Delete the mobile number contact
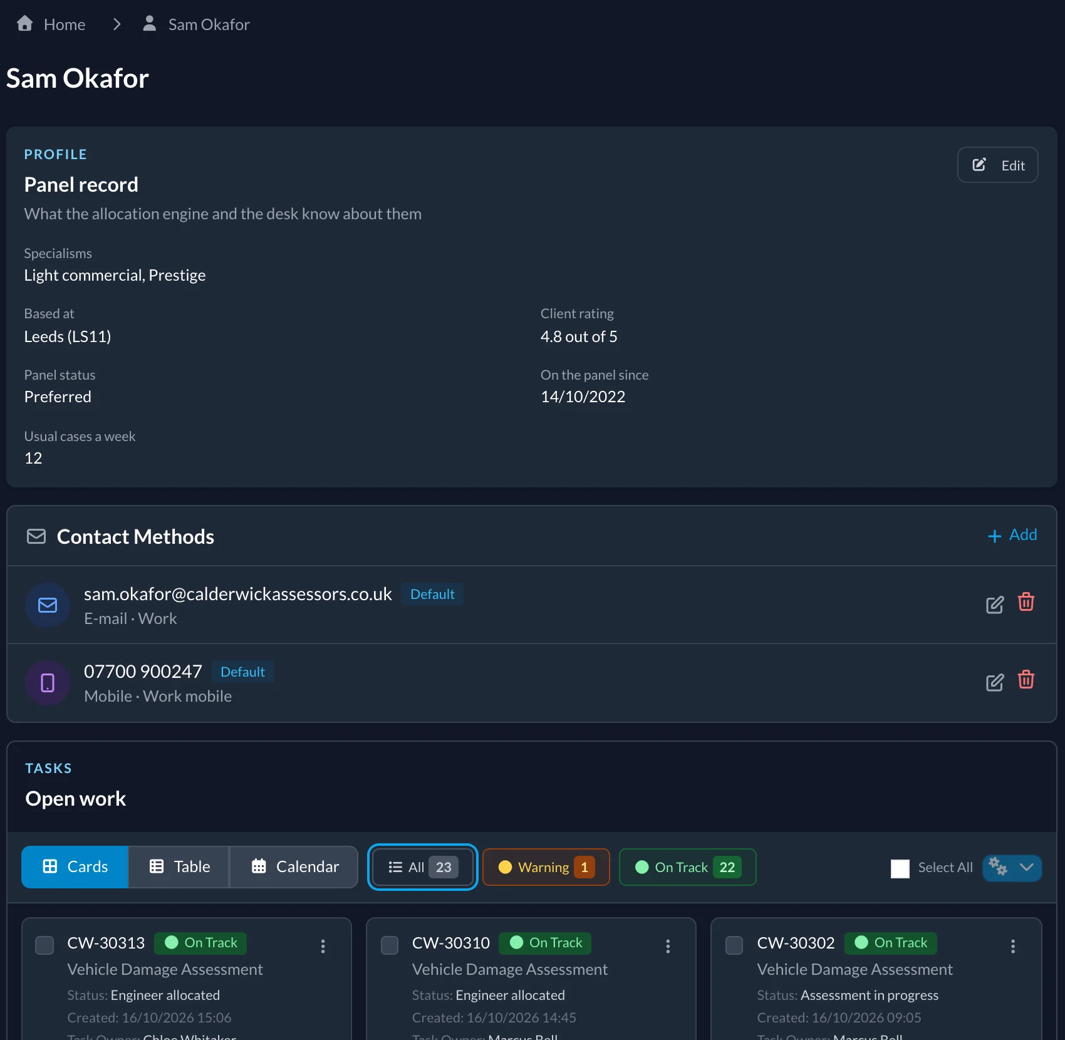 [x=1026, y=680]
